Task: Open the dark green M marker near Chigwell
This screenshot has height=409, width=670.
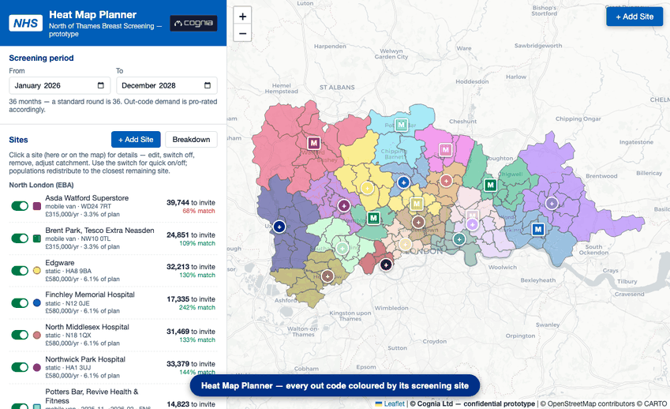Action: click(x=490, y=185)
